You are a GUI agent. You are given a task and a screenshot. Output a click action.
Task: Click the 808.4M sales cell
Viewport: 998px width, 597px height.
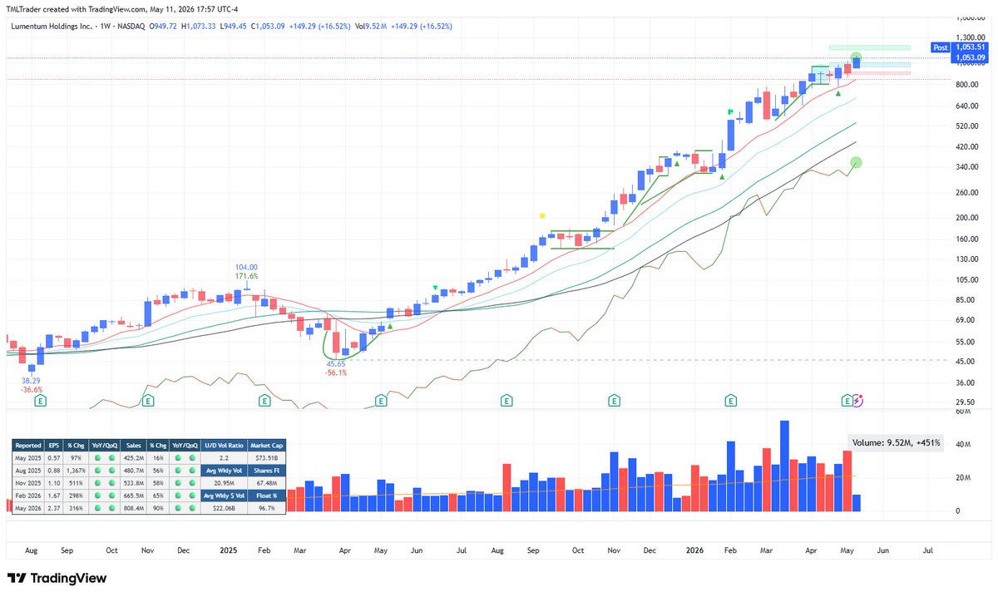[x=134, y=506]
